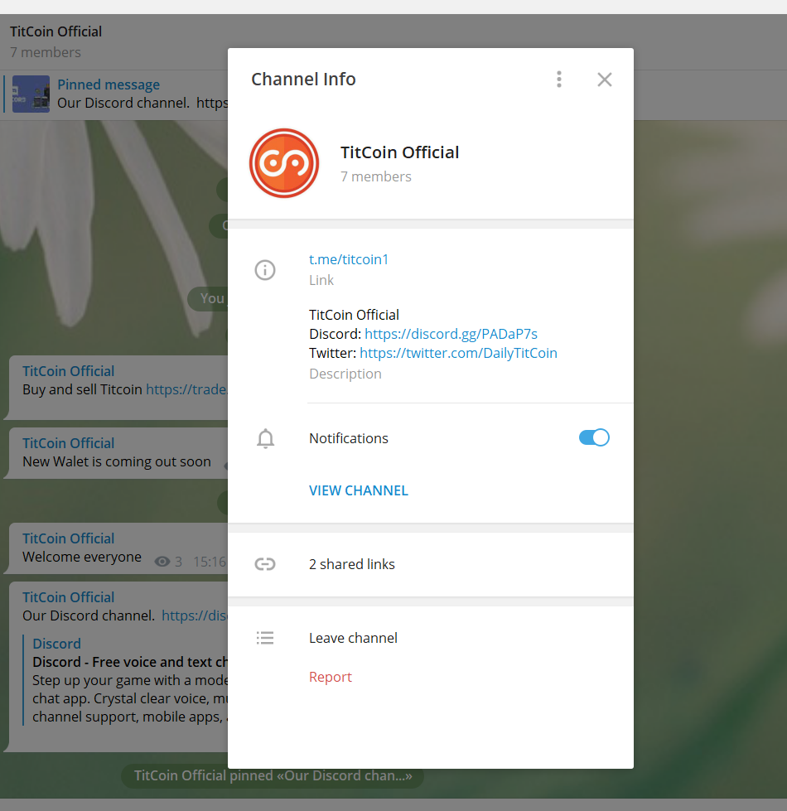The image size is (787, 811).
Task: Click the pinned service message at bottom
Action: pyautogui.click(x=273, y=776)
